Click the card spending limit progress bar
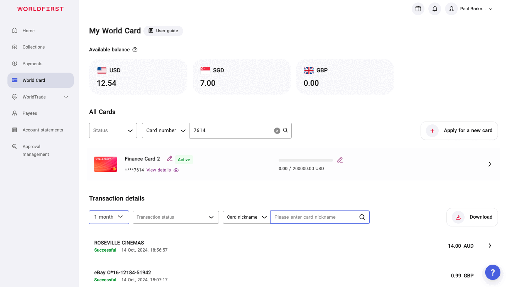 pos(306,161)
